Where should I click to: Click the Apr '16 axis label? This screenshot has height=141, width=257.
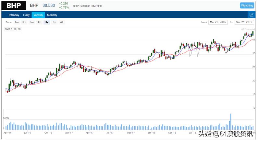pos(7,133)
